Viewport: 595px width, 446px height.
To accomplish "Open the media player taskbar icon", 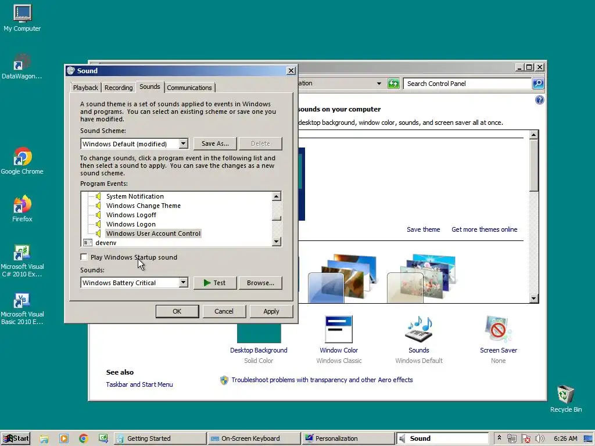I will (64, 438).
